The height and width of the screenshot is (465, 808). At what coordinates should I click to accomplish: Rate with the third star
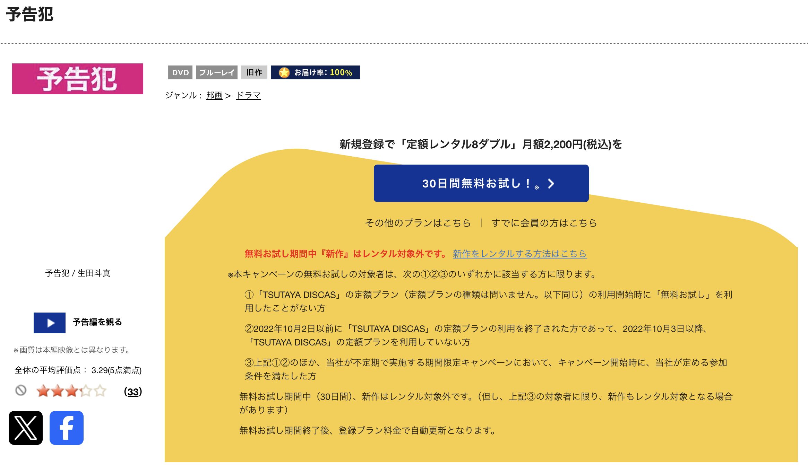click(x=71, y=391)
